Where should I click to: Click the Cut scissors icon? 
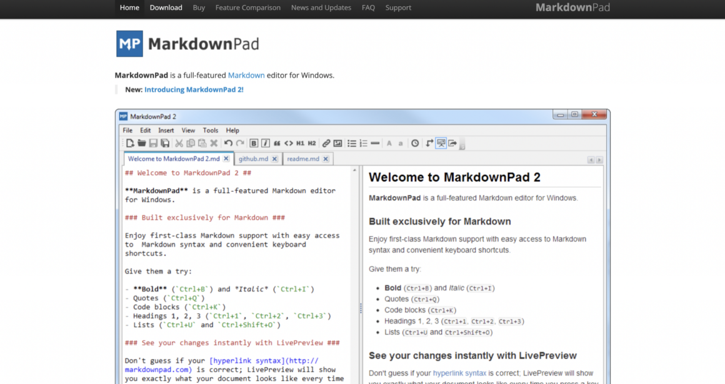pos(179,143)
